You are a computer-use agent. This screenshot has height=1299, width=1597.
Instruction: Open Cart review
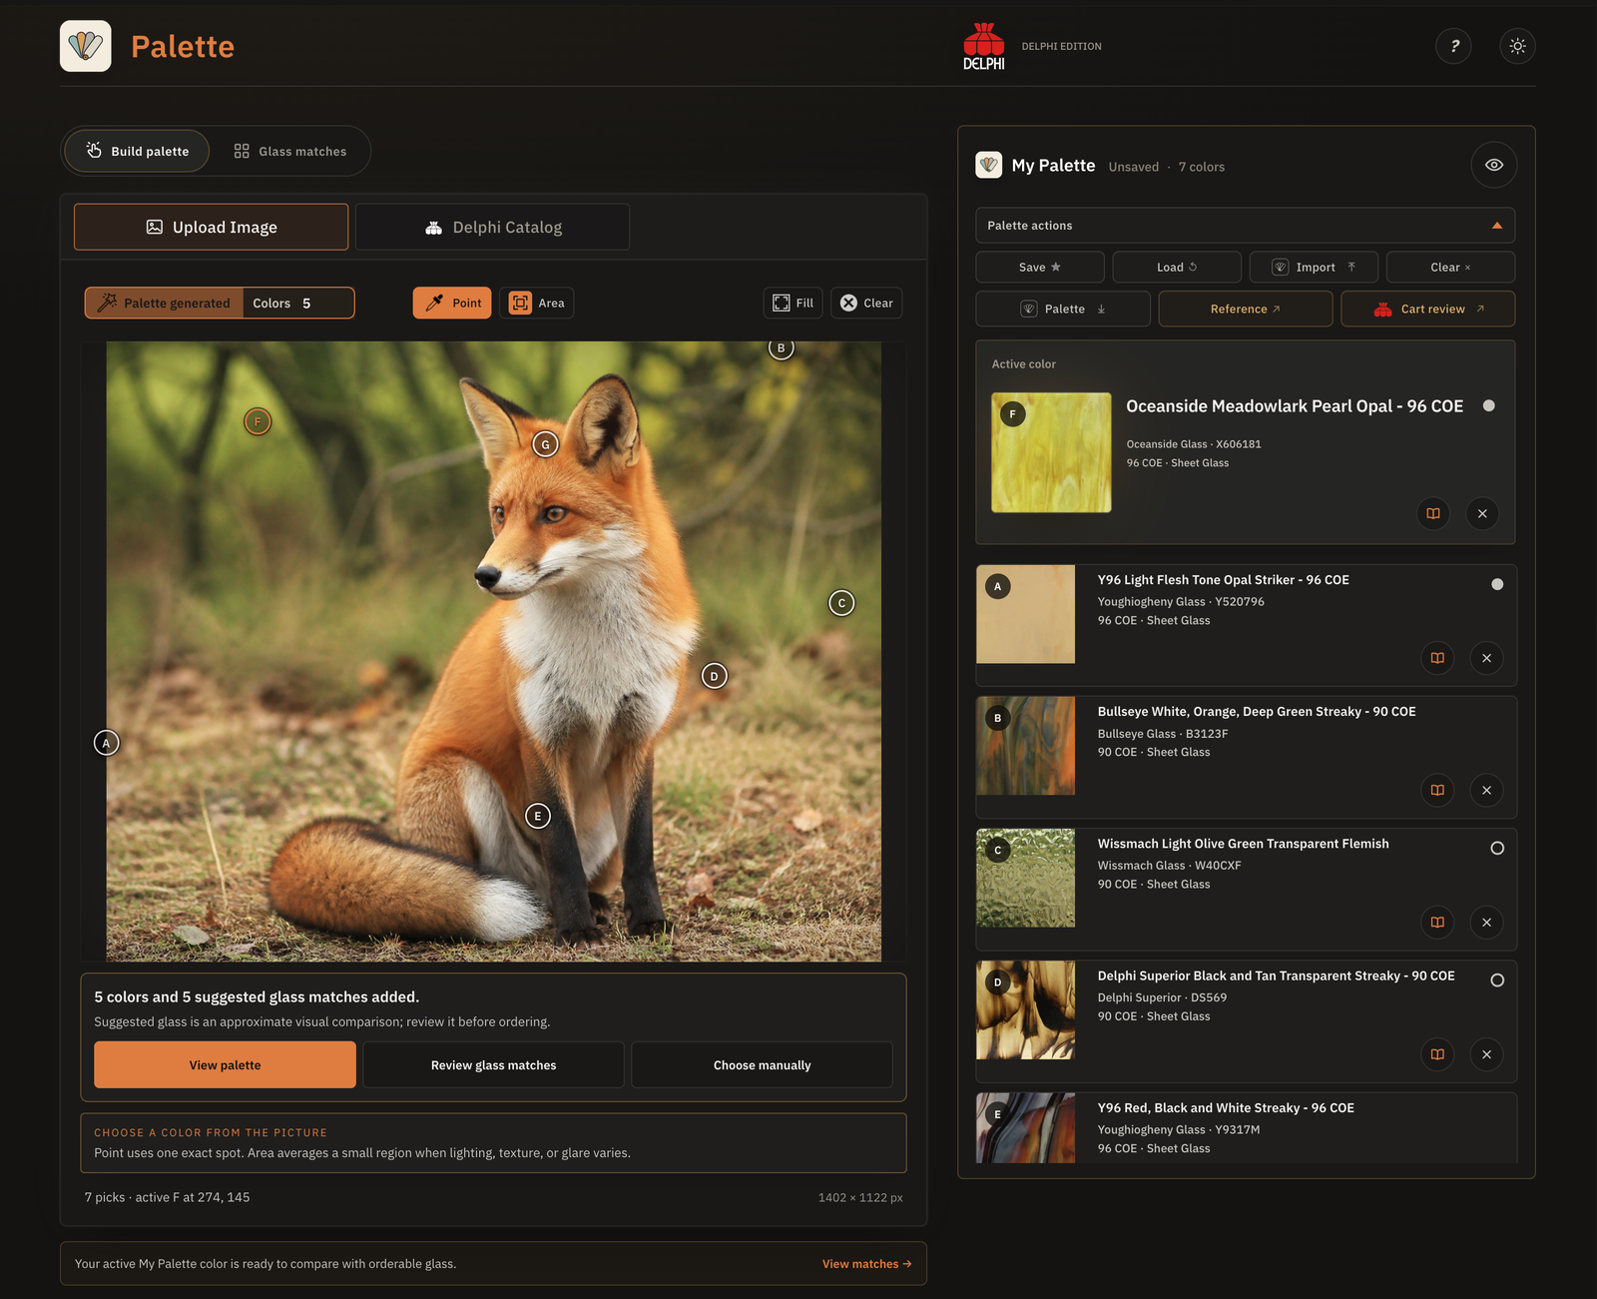coord(1427,310)
